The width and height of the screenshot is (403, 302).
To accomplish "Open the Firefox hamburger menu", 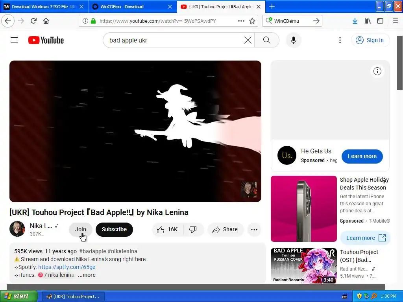I will [x=396, y=21].
